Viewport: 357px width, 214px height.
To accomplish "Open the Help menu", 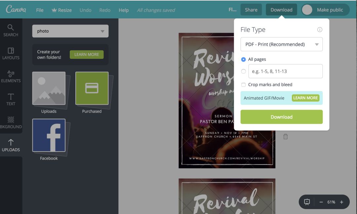I will tap(124, 10).
